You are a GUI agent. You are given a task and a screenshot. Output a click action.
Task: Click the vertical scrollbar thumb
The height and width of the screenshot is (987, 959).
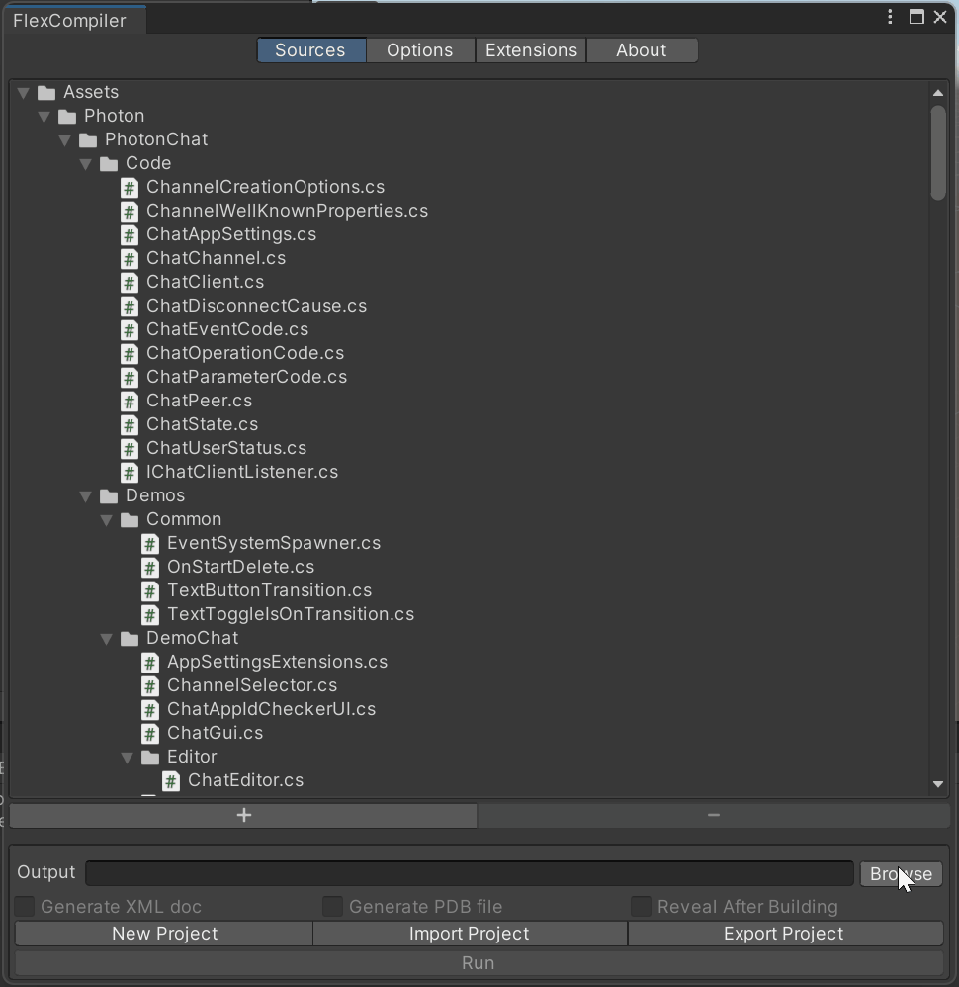coord(938,153)
